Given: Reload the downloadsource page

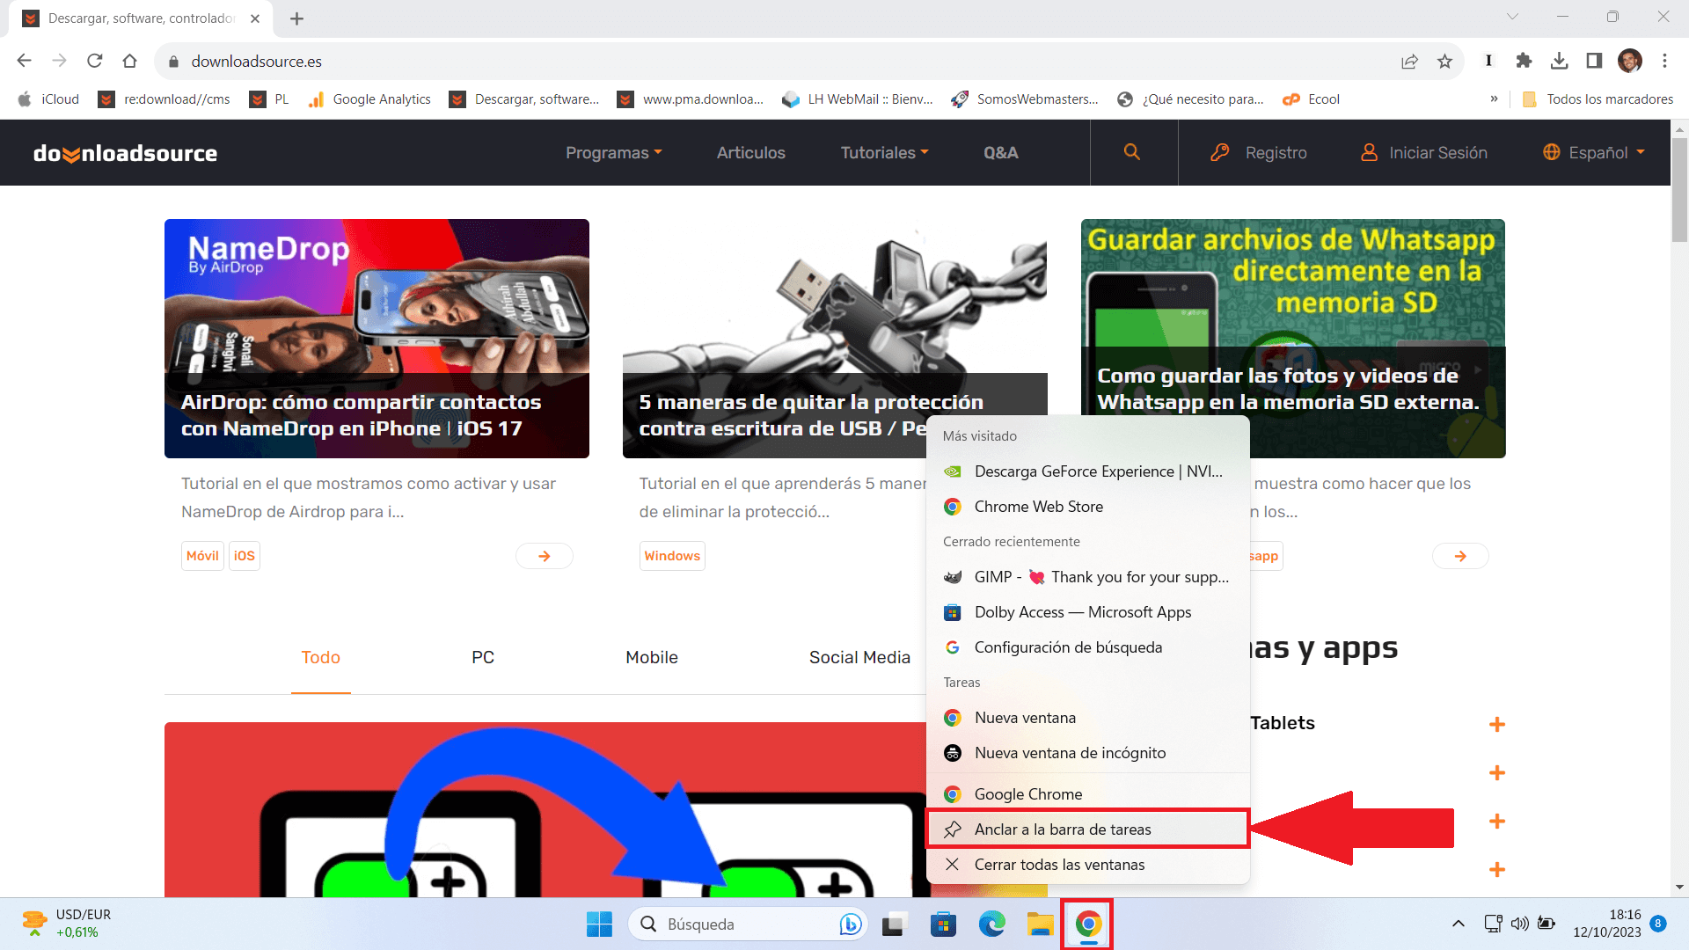Looking at the screenshot, I should click(x=94, y=61).
